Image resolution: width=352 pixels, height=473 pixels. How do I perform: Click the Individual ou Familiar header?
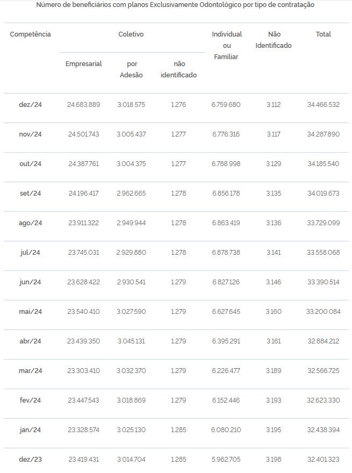coord(227,45)
